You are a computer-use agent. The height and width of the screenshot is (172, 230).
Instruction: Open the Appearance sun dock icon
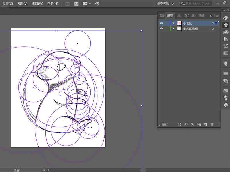(226, 63)
